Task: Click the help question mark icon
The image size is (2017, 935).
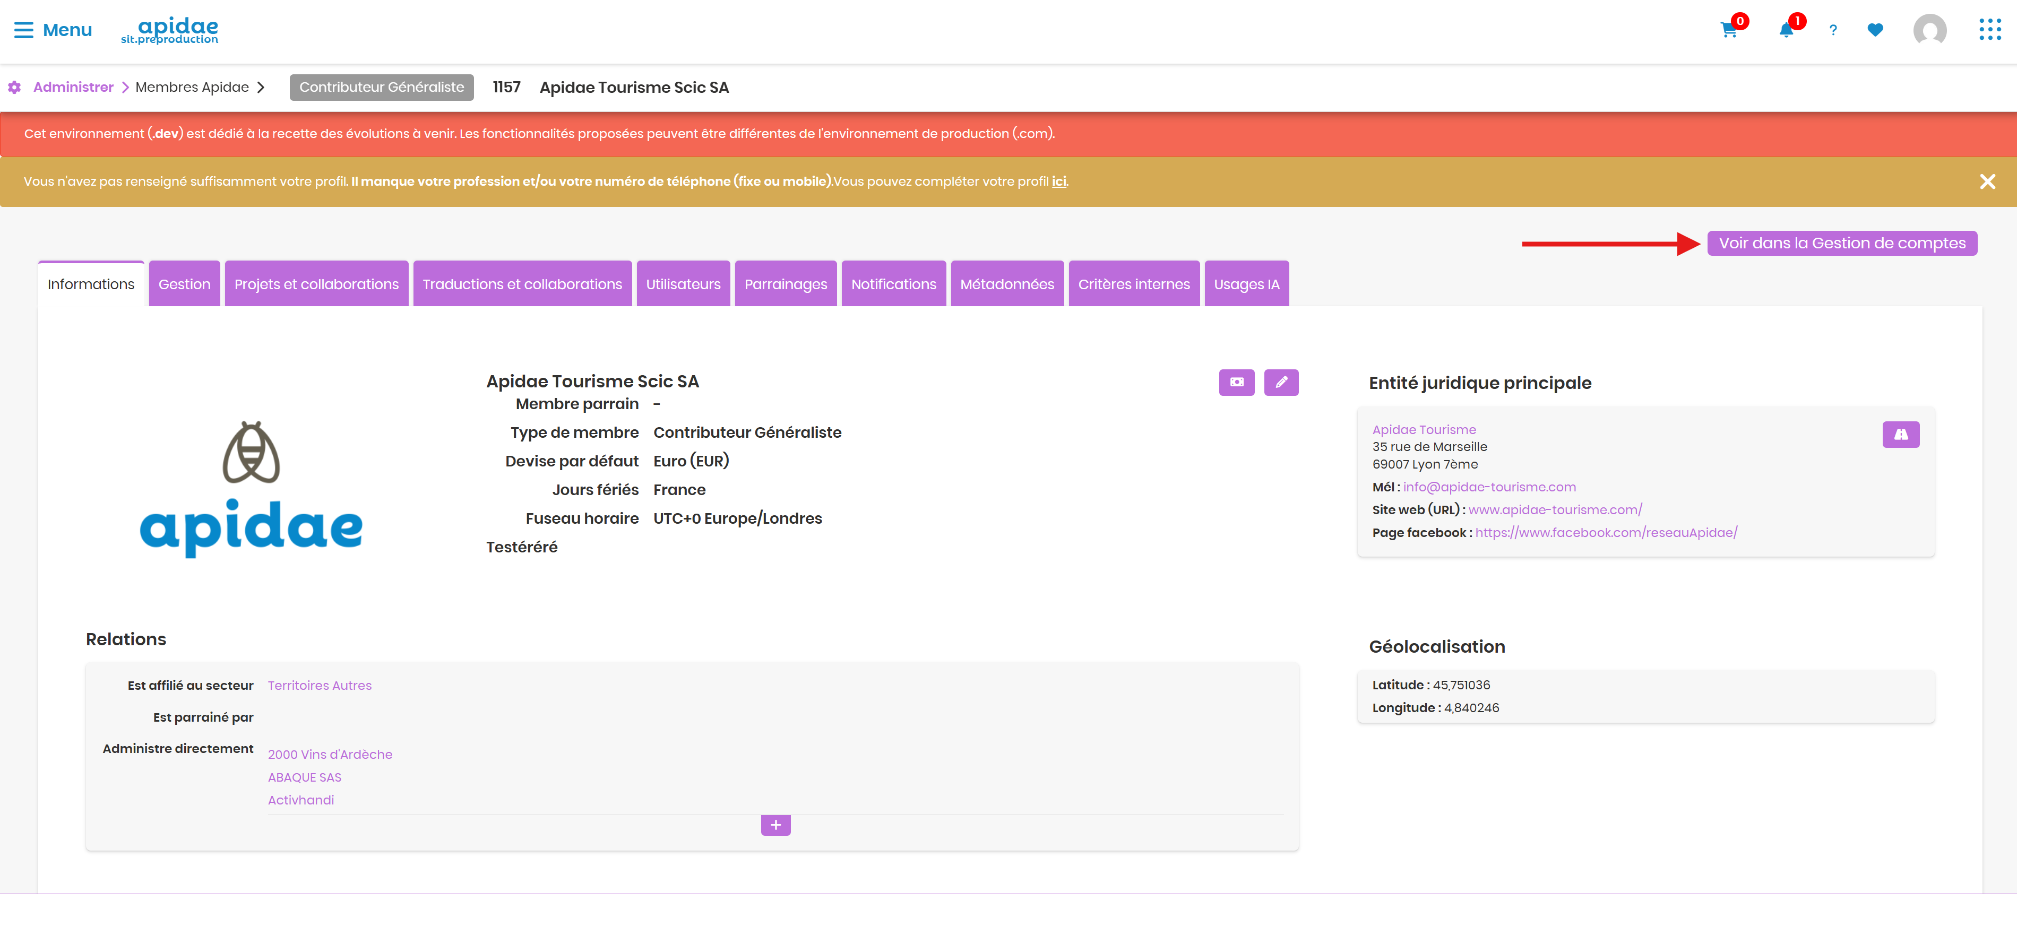Action: click(x=1833, y=30)
